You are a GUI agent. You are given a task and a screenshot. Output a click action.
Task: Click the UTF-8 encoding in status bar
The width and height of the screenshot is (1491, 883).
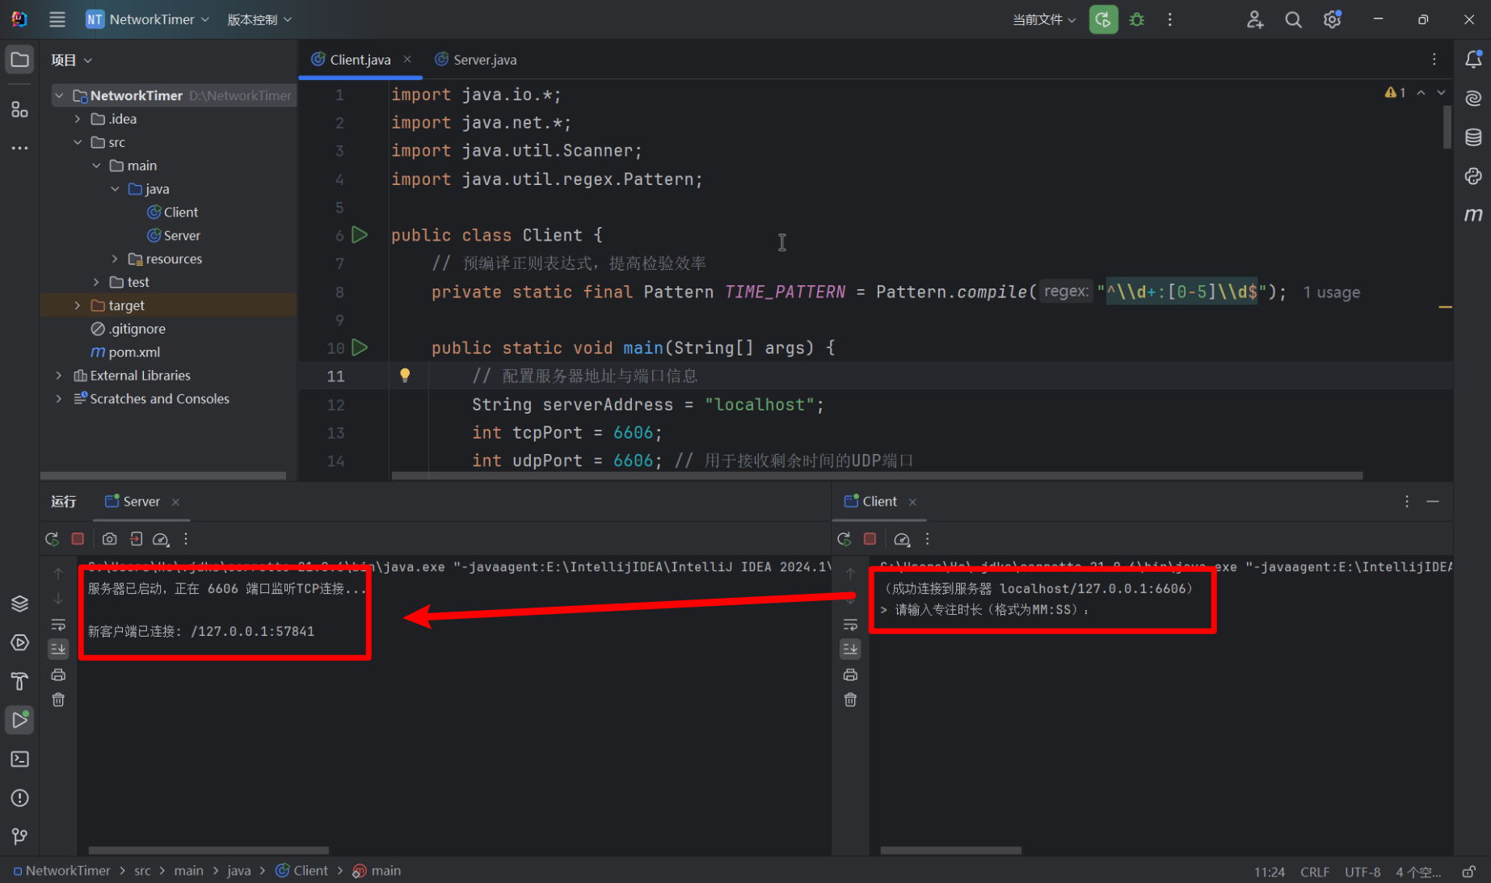pos(1362,872)
